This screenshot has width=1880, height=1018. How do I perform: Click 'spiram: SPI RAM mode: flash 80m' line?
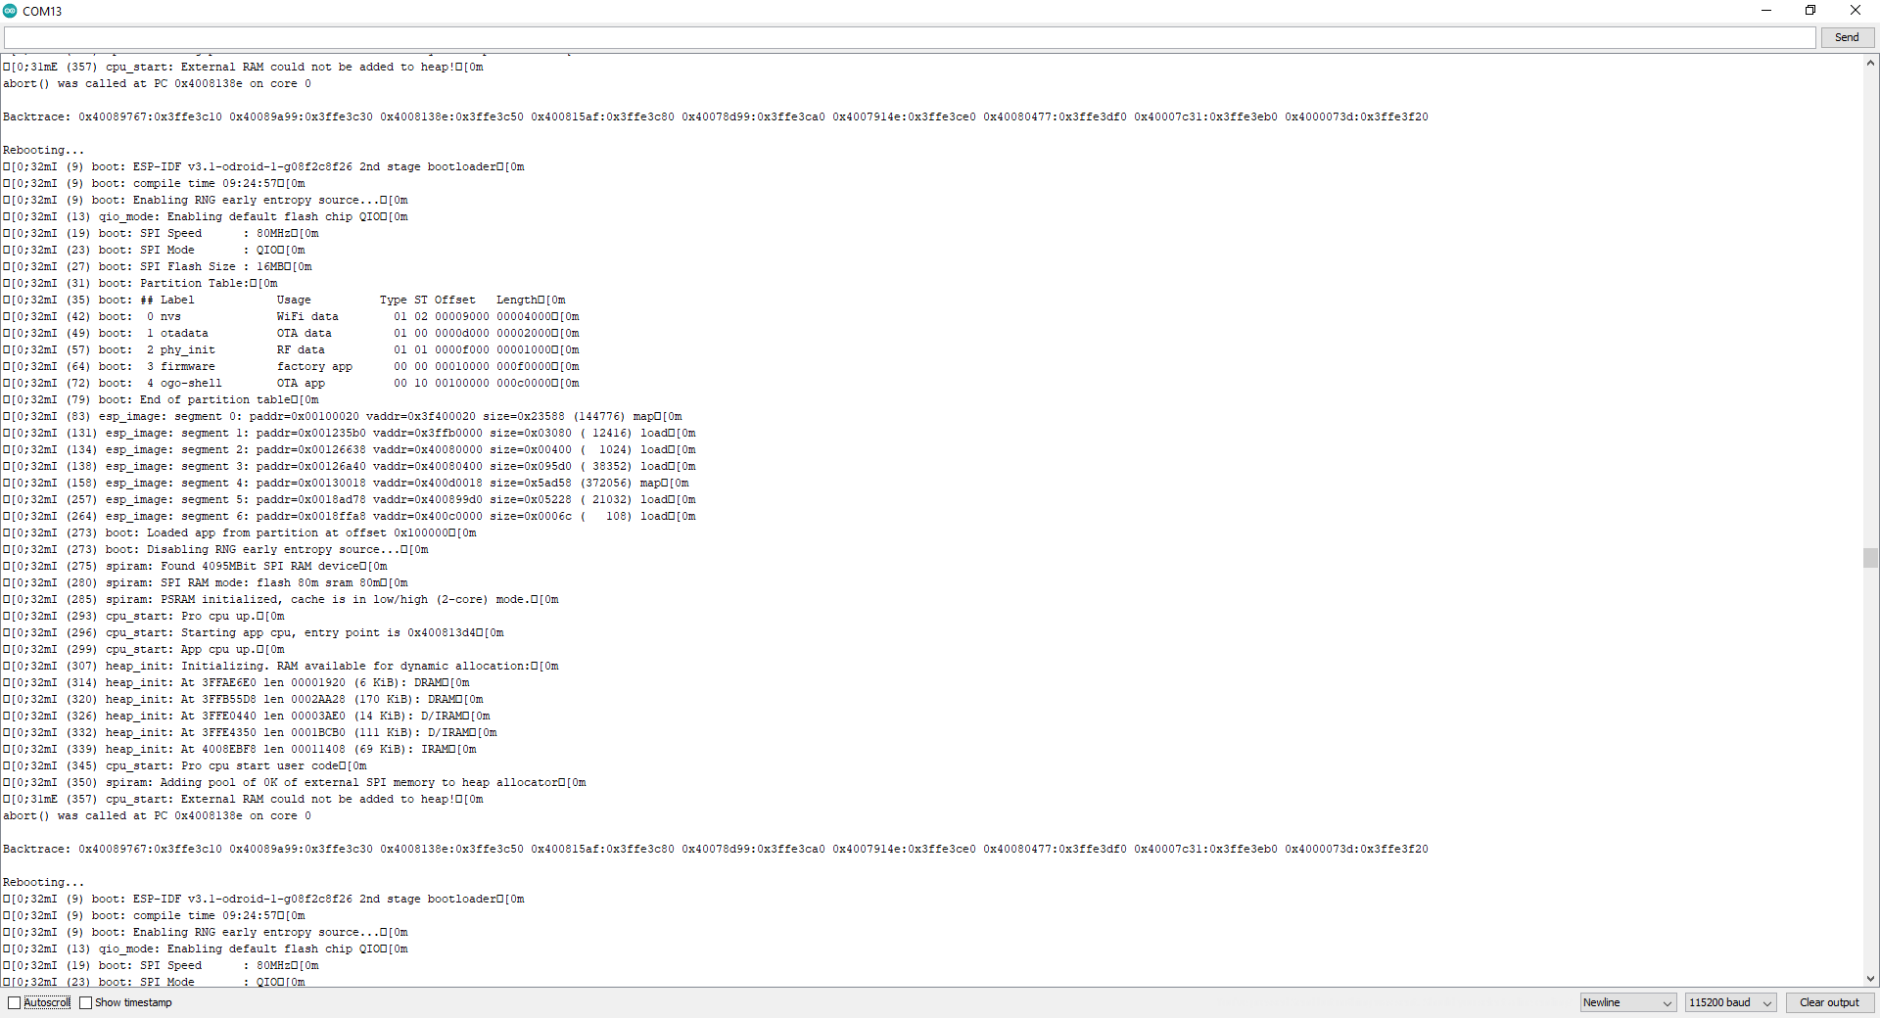[206, 582]
